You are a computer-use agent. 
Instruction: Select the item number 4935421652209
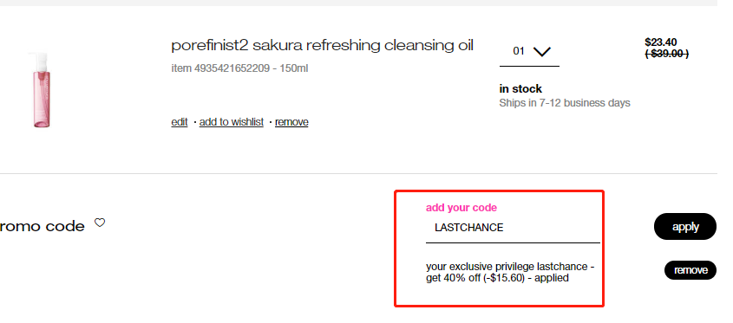(x=232, y=68)
